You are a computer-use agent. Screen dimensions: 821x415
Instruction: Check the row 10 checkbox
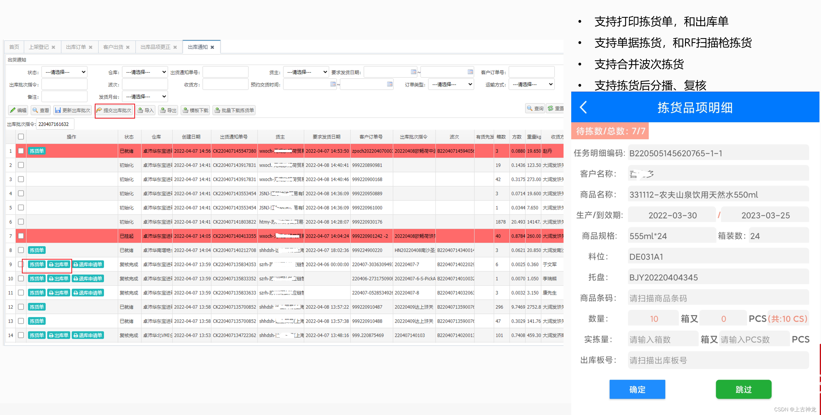coord(21,279)
